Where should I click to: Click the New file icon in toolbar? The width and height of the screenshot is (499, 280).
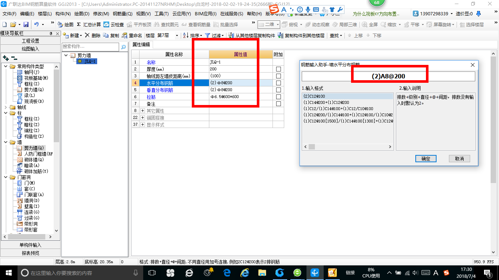pyautogui.click(x=4, y=24)
